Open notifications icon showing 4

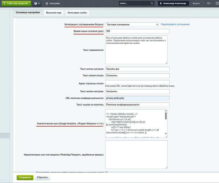click(x=37, y=3)
